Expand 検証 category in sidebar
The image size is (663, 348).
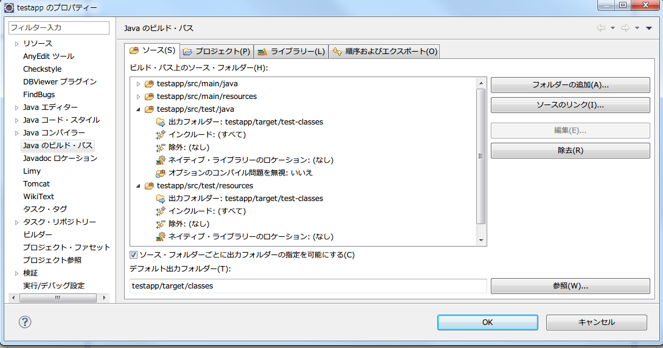click(16, 273)
